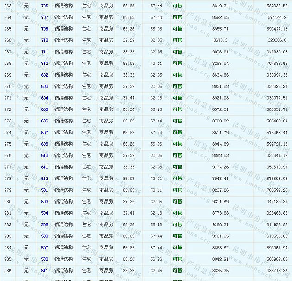Select the unit 505 link
Screen dimensions: 292x281
tap(44, 225)
